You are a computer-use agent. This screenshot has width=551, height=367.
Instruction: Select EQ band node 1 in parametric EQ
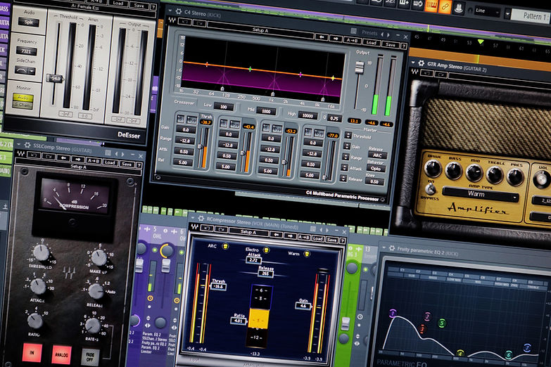[x=393, y=313]
